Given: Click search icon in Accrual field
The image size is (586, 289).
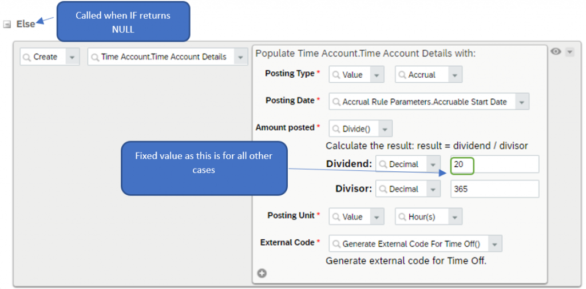Looking at the screenshot, I should tap(402, 75).
